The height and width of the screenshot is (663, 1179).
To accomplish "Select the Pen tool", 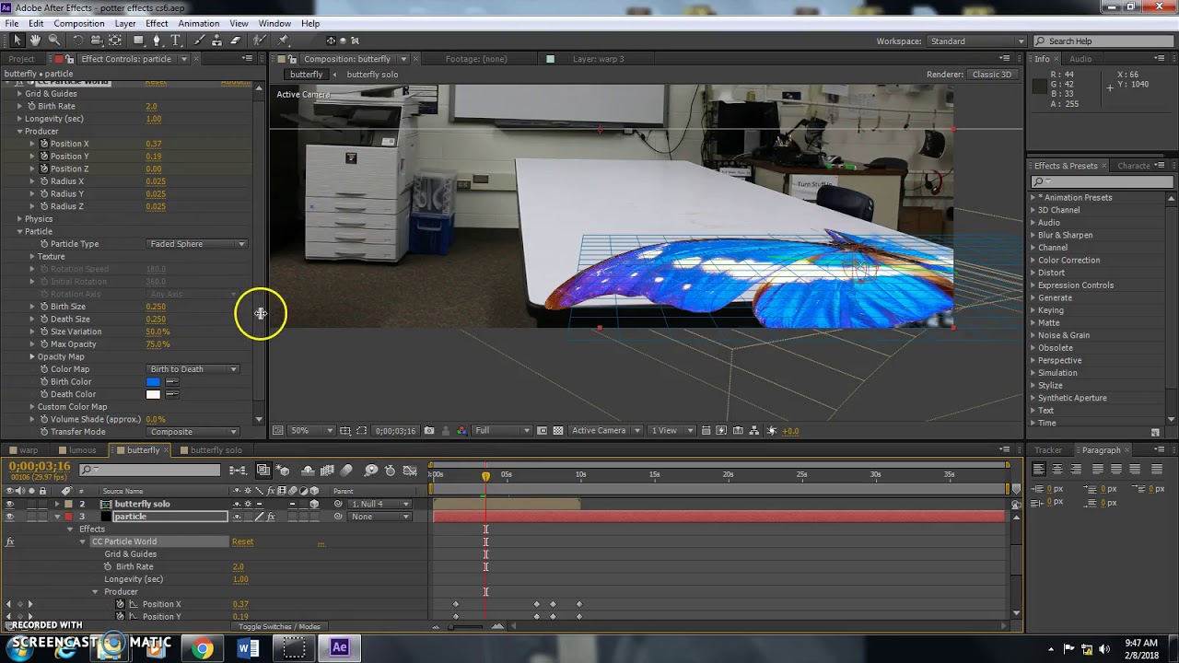I will click(157, 41).
